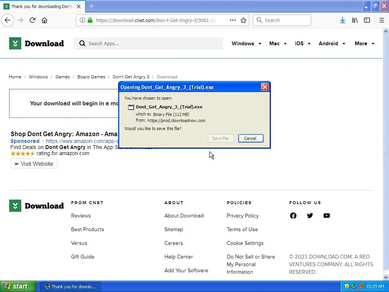Open Terms of Use link
Viewport: 389px width, 292px height.
point(242,229)
